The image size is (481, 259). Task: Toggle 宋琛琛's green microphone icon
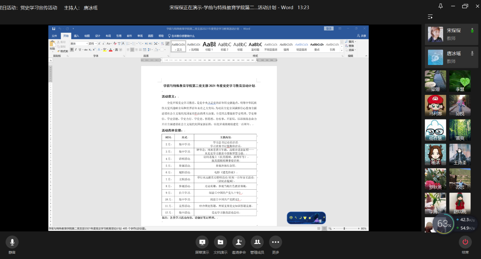(472, 31)
